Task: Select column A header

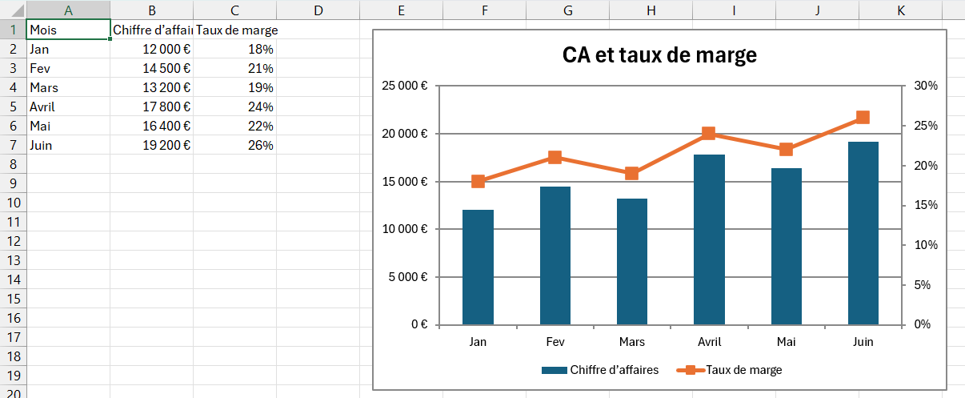Action: tap(68, 10)
